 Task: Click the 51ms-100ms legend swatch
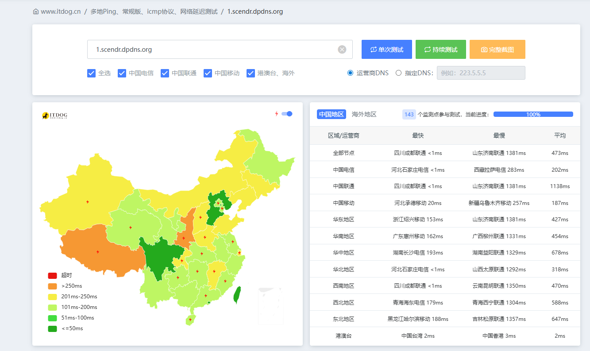click(x=53, y=318)
